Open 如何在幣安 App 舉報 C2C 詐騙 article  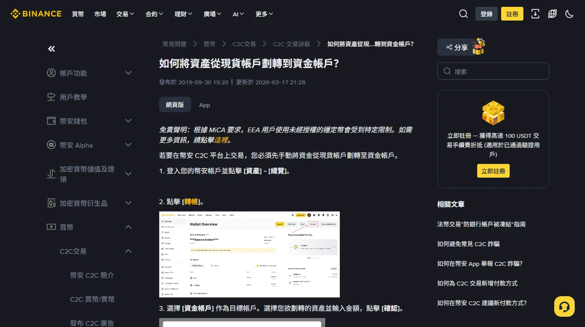click(x=480, y=264)
